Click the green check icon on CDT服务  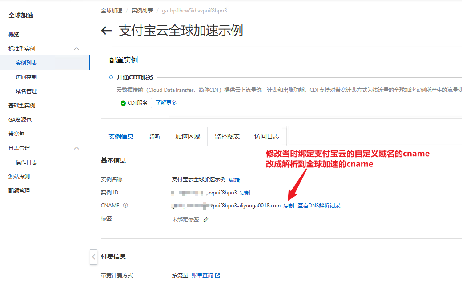pyautogui.click(x=123, y=103)
